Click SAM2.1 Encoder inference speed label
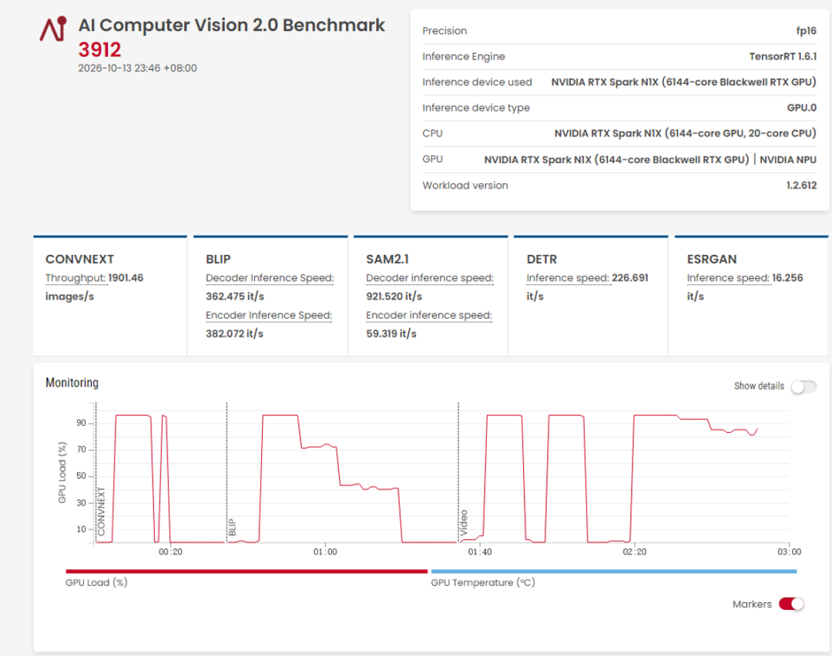This screenshot has height=656, width=832. click(x=429, y=315)
